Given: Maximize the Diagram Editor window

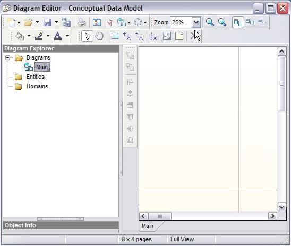Looking at the screenshot, I should tap(270, 9).
